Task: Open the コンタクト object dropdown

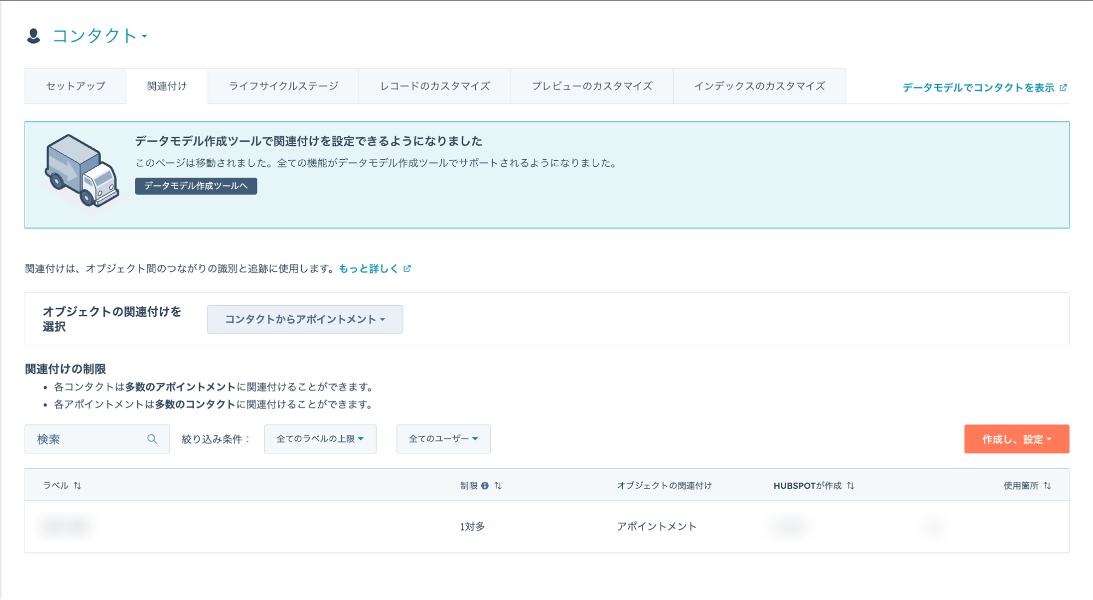Action: pos(100,36)
